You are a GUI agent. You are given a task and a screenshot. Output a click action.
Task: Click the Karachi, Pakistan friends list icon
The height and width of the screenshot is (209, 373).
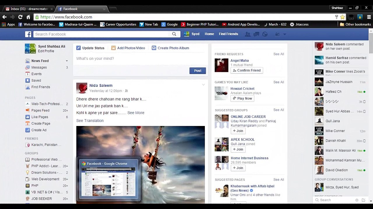[27, 145]
